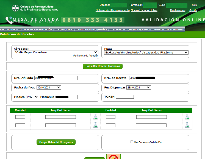
Task: Open the VALIDACIÓN menu
Action: coord(9,30)
